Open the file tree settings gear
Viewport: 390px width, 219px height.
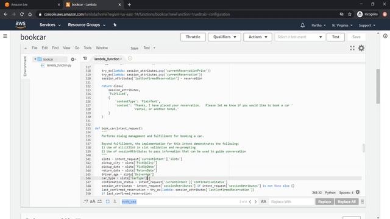[73, 60]
